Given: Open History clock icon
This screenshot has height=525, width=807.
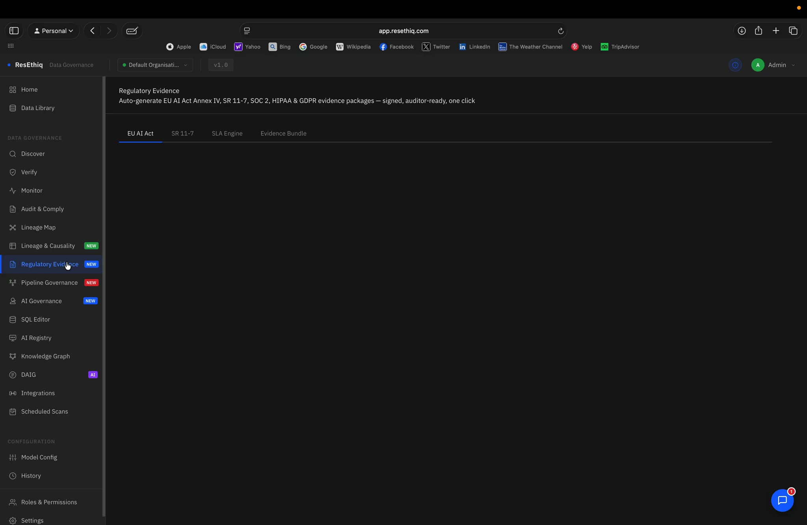Looking at the screenshot, I should point(13,476).
